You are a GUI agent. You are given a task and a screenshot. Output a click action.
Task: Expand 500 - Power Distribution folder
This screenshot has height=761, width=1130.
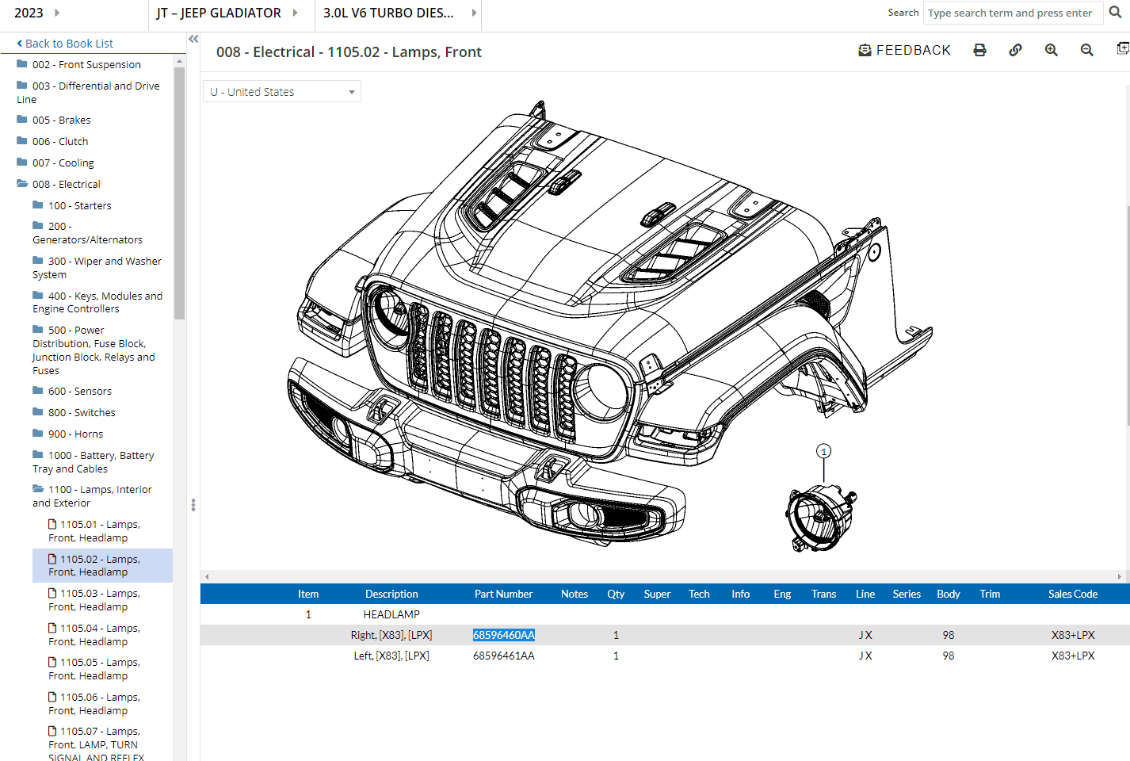[94, 350]
